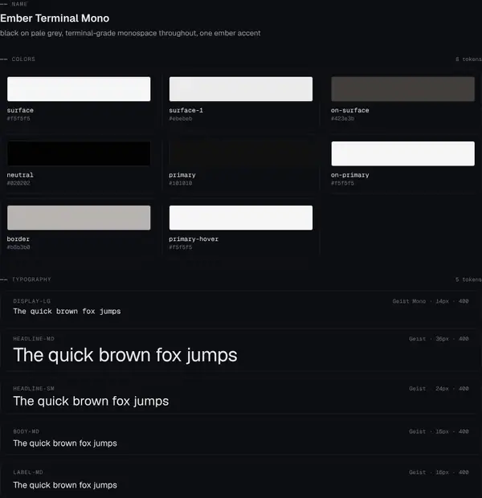
Task: Click the colors token count
Action: tap(468, 59)
